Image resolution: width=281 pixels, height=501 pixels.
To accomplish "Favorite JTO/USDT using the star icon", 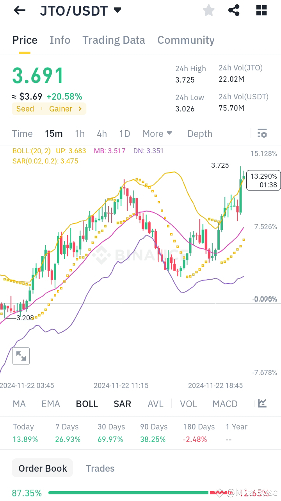I will pyautogui.click(x=208, y=10).
